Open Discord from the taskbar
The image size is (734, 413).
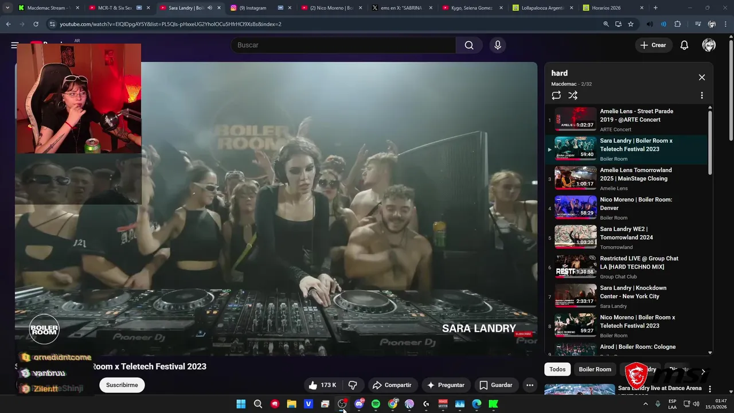pyautogui.click(x=359, y=404)
